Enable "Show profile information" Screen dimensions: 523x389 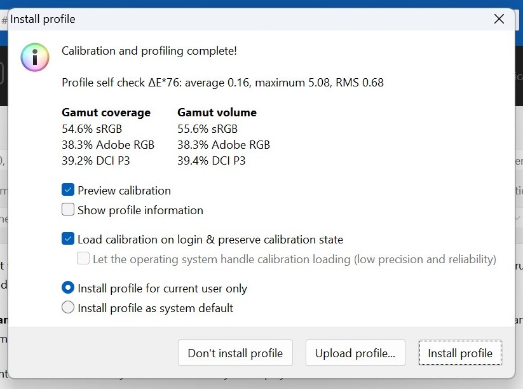coord(67,210)
